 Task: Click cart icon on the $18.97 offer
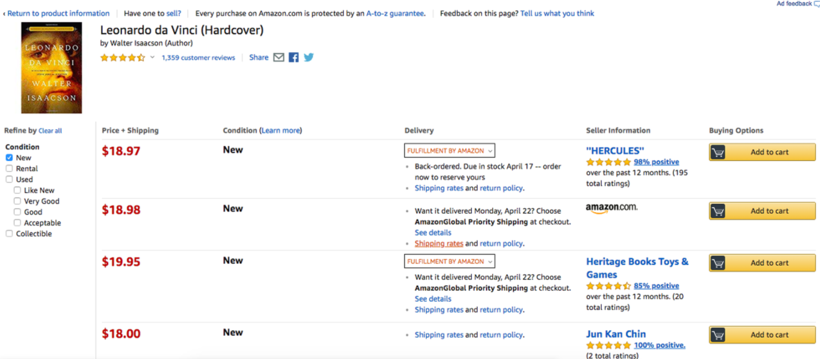pos(718,152)
